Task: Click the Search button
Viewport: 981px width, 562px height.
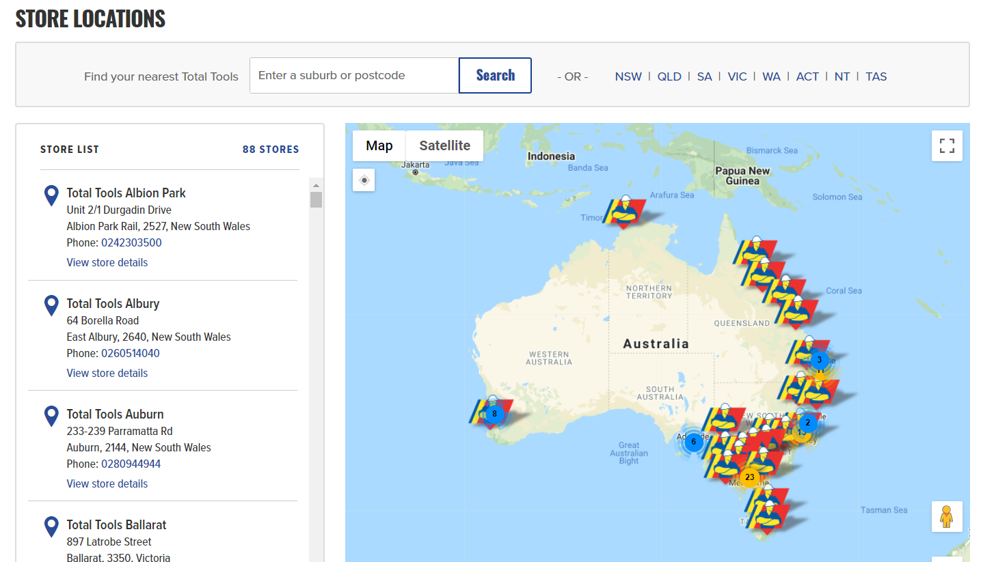Action: coord(496,75)
